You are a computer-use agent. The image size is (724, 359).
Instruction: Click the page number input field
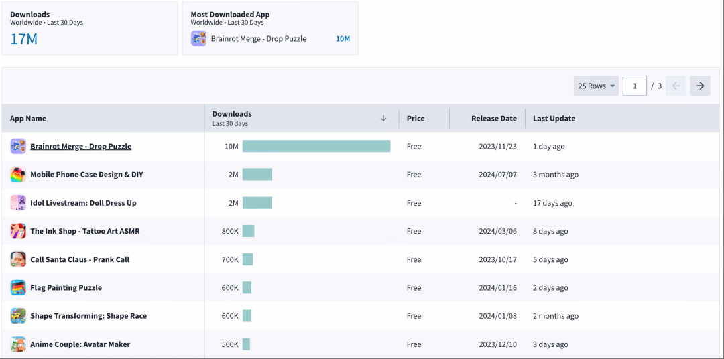coord(634,86)
